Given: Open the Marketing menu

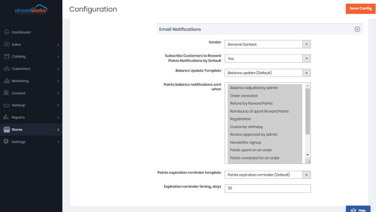Looking at the screenshot, I should click(x=31, y=81).
